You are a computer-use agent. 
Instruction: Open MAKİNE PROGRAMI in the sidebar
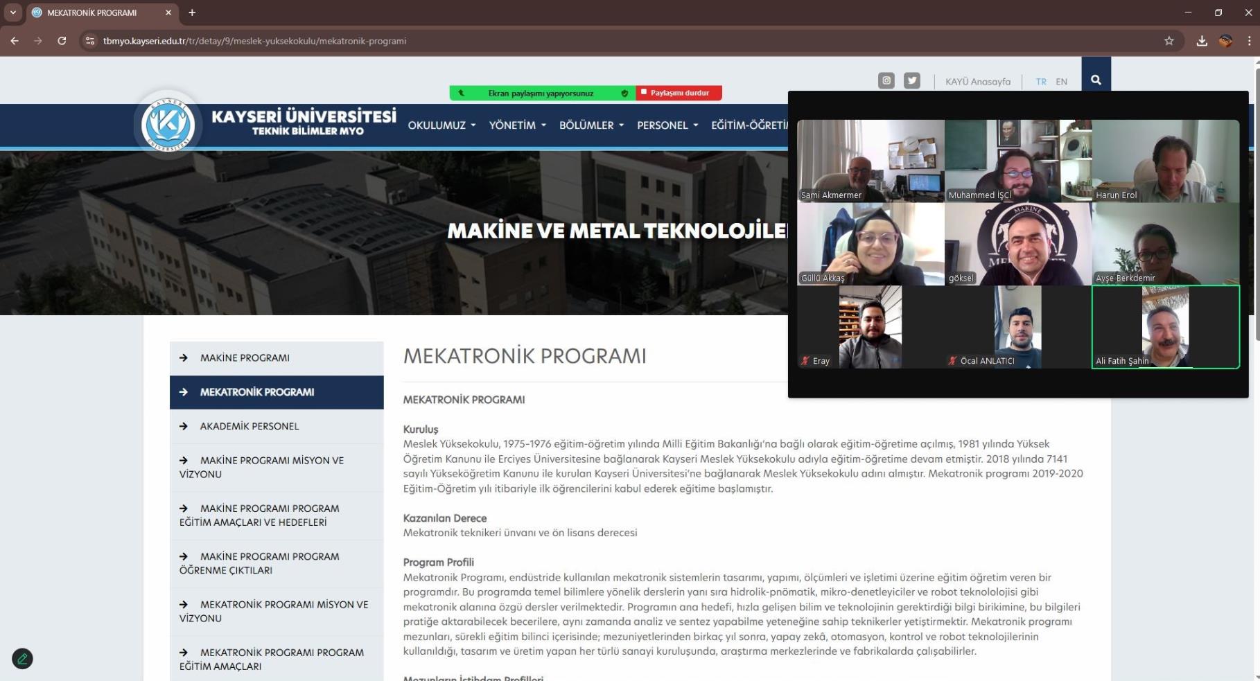[x=277, y=358]
